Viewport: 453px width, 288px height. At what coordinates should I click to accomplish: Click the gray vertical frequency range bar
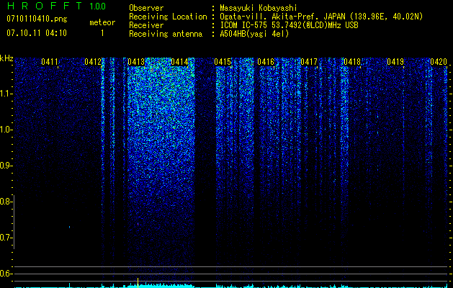click(14, 222)
